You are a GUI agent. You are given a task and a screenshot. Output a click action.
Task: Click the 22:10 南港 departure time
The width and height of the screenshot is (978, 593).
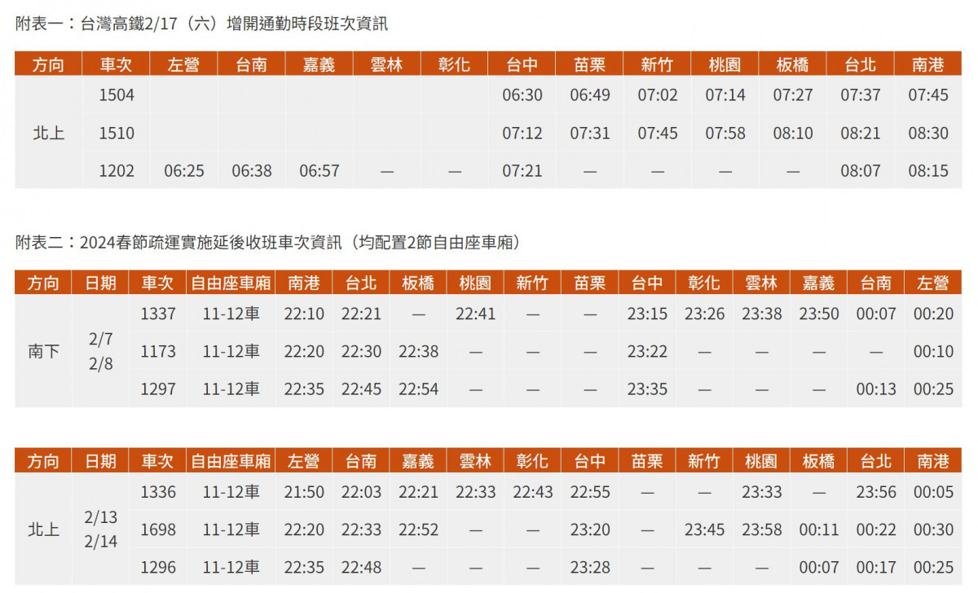pyautogui.click(x=304, y=314)
